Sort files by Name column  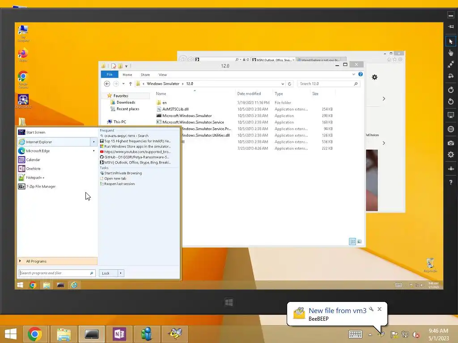pyautogui.click(x=161, y=94)
